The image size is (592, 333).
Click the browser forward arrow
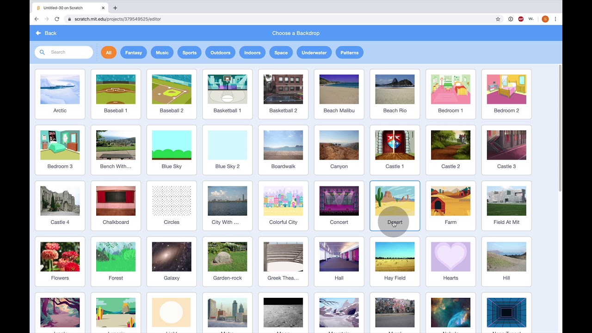[x=47, y=19]
